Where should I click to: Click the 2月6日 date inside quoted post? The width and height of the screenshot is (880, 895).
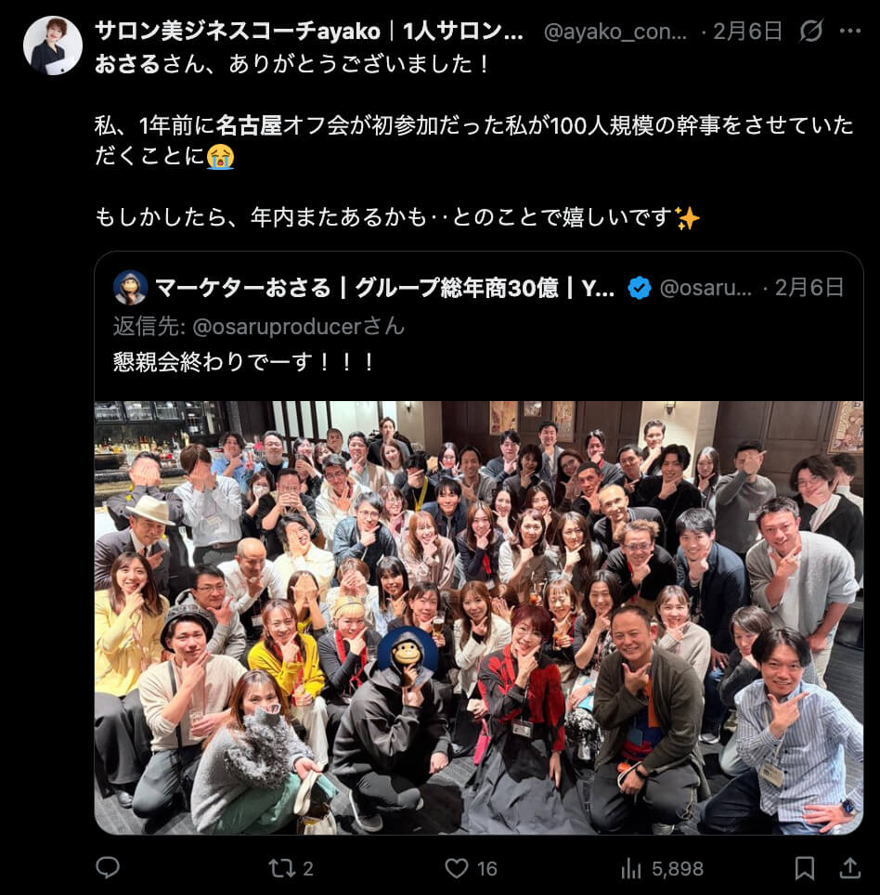coord(809,288)
